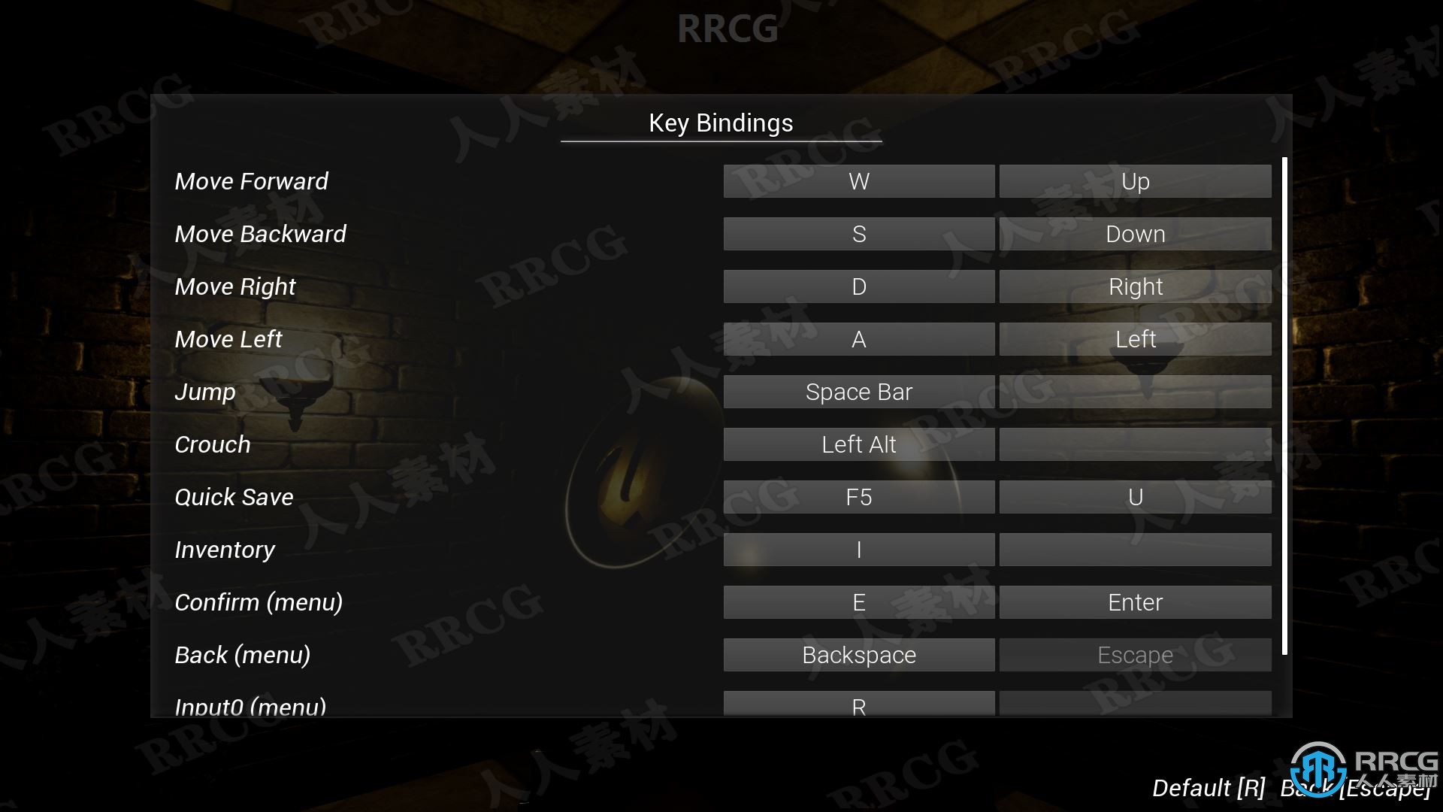Click the Move Forward Up alternate binding
This screenshot has width=1443, height=812.
point(1134,180)
